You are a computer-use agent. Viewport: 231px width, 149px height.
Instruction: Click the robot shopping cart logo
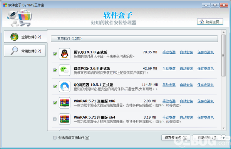(x=20, y=18)
